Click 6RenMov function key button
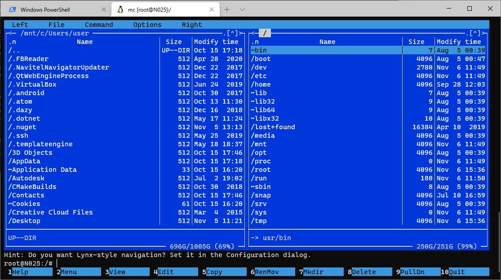Image resolution: width=501 pixels, height=280 pixels. tap(273, 272)
